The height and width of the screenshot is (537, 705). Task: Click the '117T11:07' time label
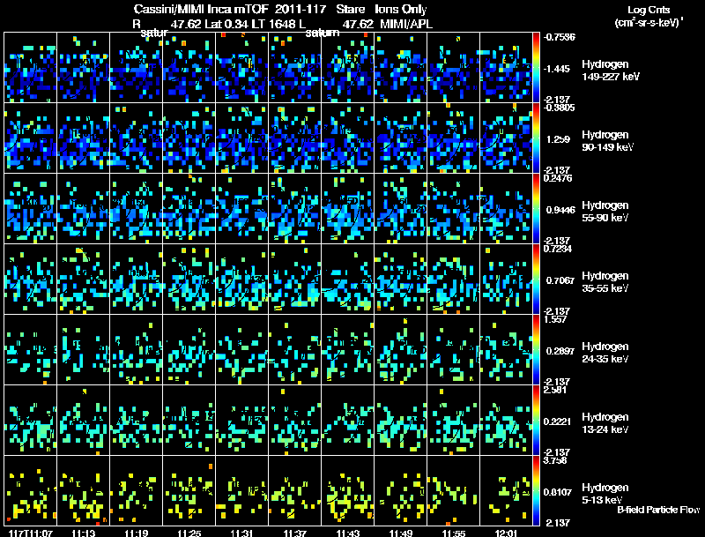tap(30, 533)
